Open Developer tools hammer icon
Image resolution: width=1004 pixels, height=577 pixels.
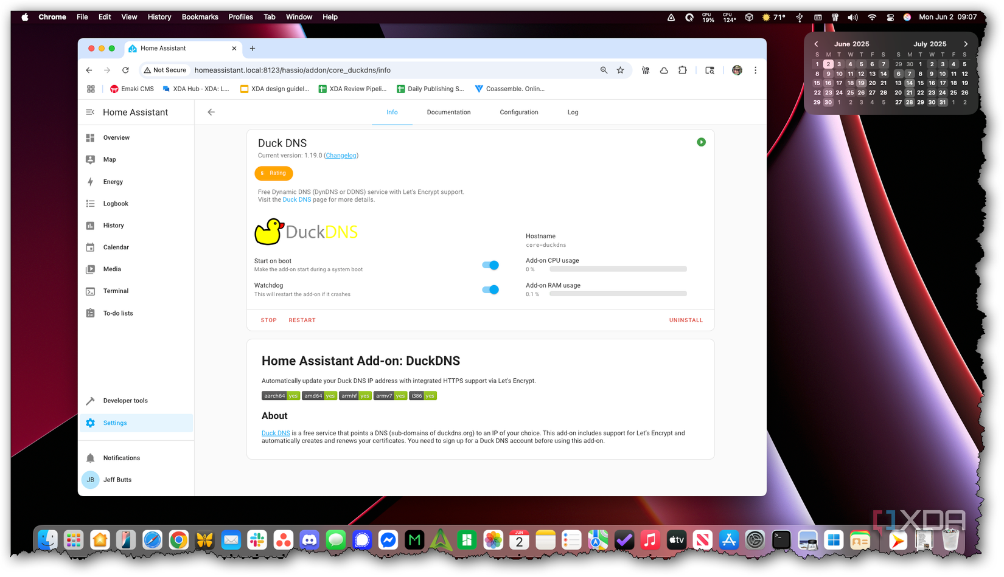(90, 401)
